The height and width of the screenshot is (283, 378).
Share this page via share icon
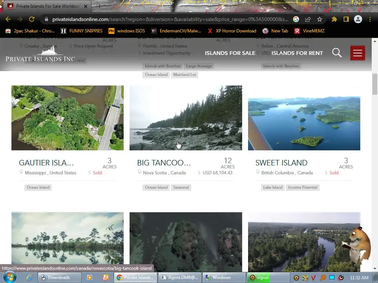[308, 19]
